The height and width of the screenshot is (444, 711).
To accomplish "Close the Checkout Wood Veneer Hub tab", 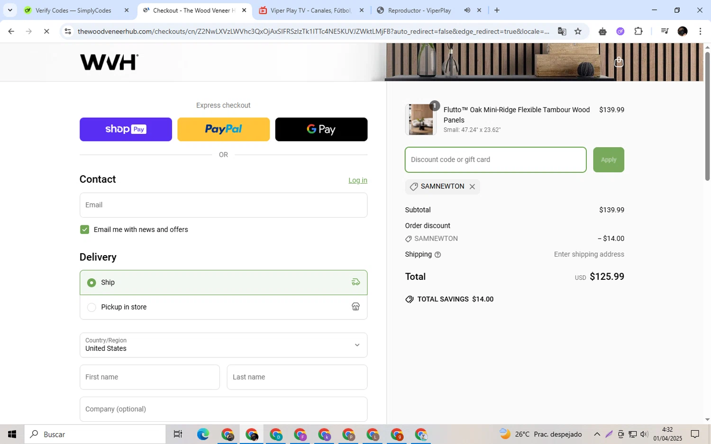I will pos(244,10).
